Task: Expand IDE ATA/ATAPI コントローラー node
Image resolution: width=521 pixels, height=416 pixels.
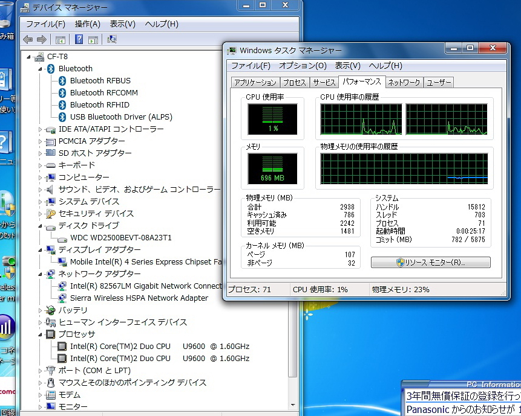Action: click(x=40, y=129)
